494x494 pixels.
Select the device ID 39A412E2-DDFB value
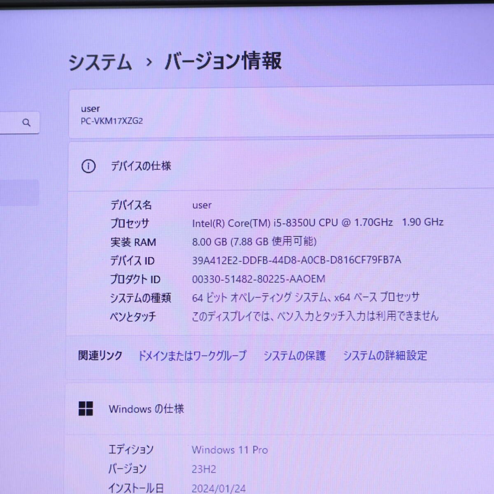(x=296, y=260)
